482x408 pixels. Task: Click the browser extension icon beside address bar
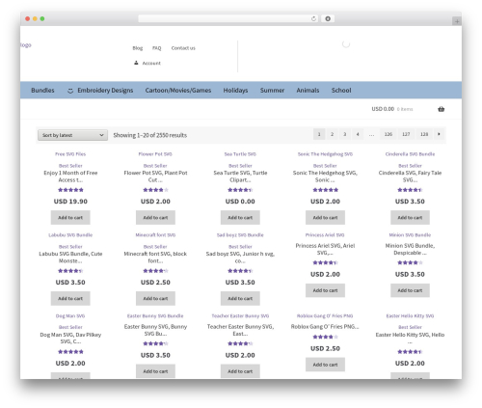click(328, 18)
